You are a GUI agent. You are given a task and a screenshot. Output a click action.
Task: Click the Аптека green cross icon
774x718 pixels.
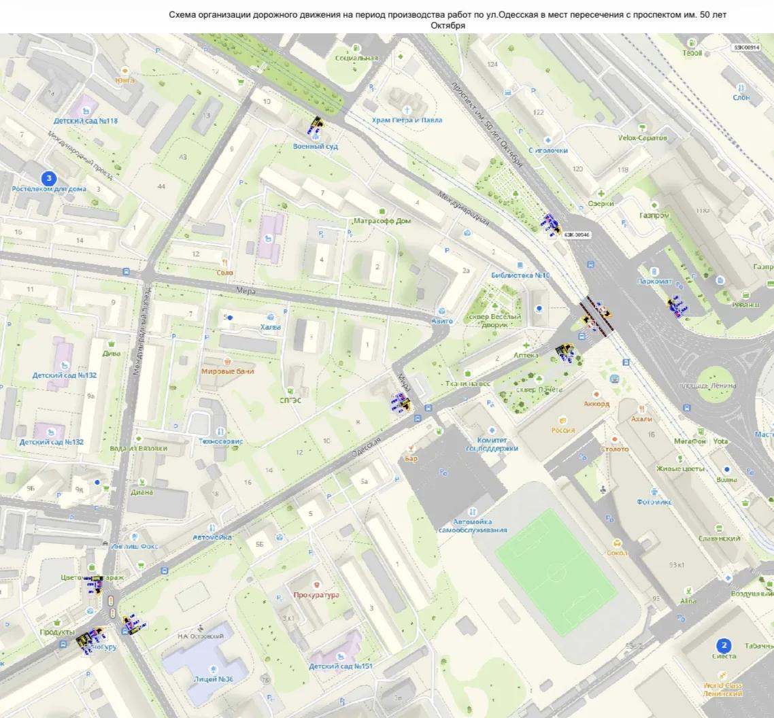(526, 345)
